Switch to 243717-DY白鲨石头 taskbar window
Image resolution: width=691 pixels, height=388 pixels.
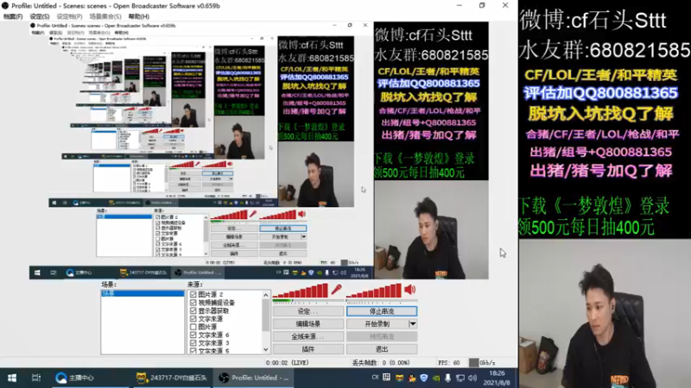171,378
